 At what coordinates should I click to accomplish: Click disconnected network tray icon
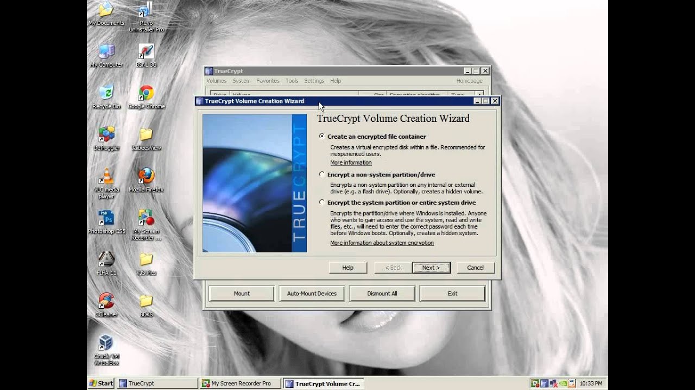coord(553,383)
